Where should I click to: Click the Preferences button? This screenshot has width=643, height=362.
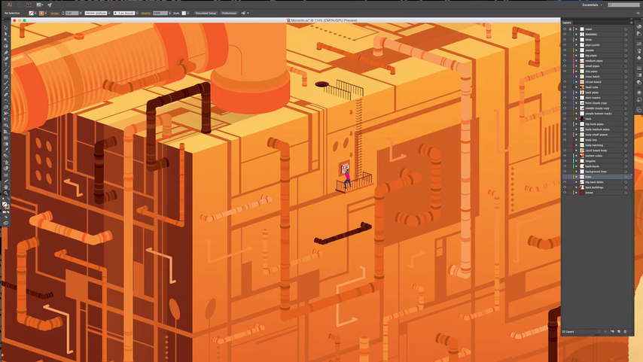click(x=229, y=13)
